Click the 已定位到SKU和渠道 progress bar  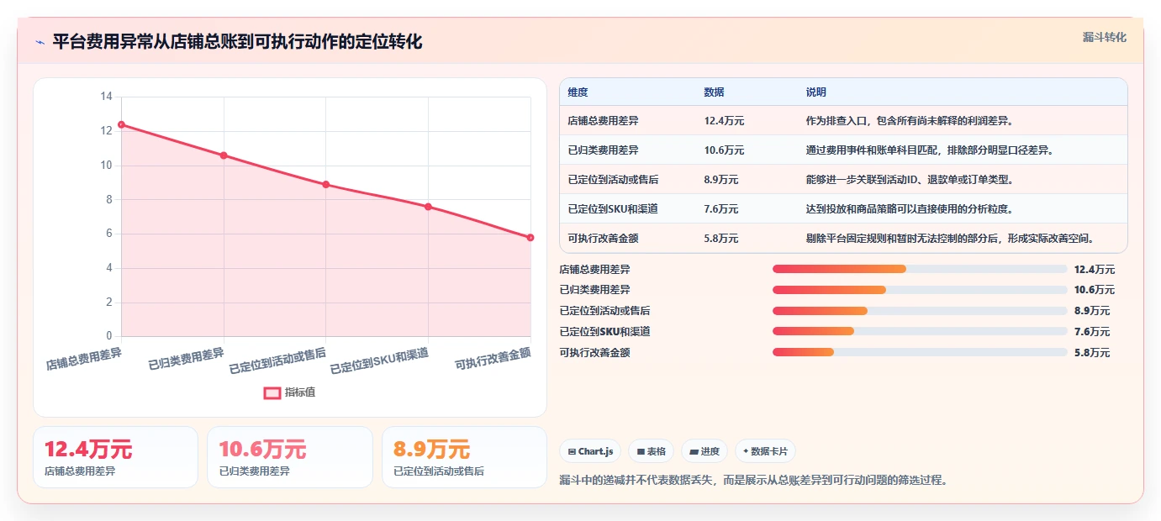pos(920,332)
